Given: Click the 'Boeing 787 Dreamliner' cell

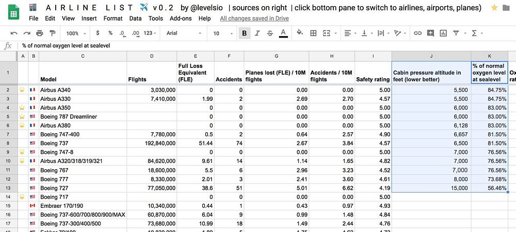Looking at the screenshot, I should pos(83,116).
